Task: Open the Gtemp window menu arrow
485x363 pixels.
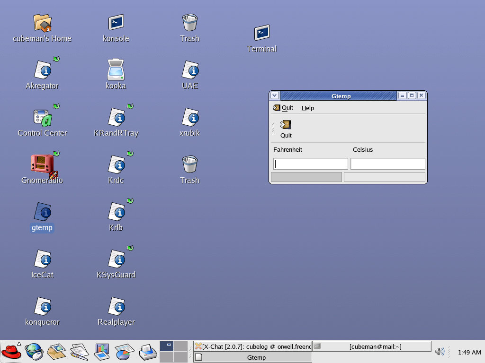Action: click(x=275, y=95)
